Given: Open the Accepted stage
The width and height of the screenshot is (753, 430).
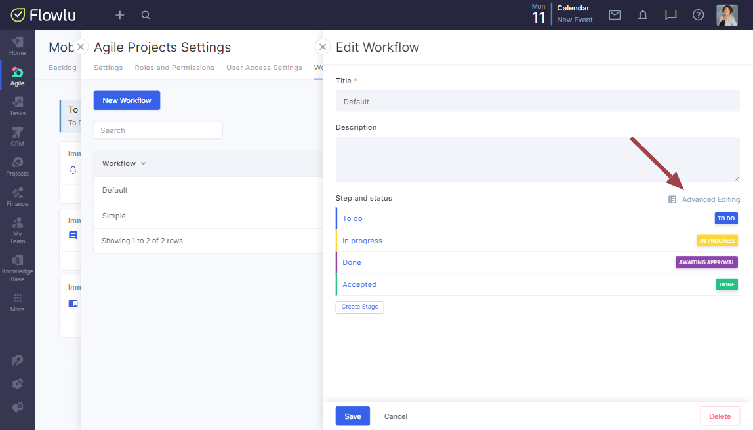Looking at the screenshot, I should pyautogui.click(x=359, y=284).
